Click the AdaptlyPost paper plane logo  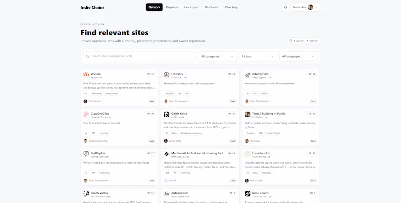[x=247, y=75]
